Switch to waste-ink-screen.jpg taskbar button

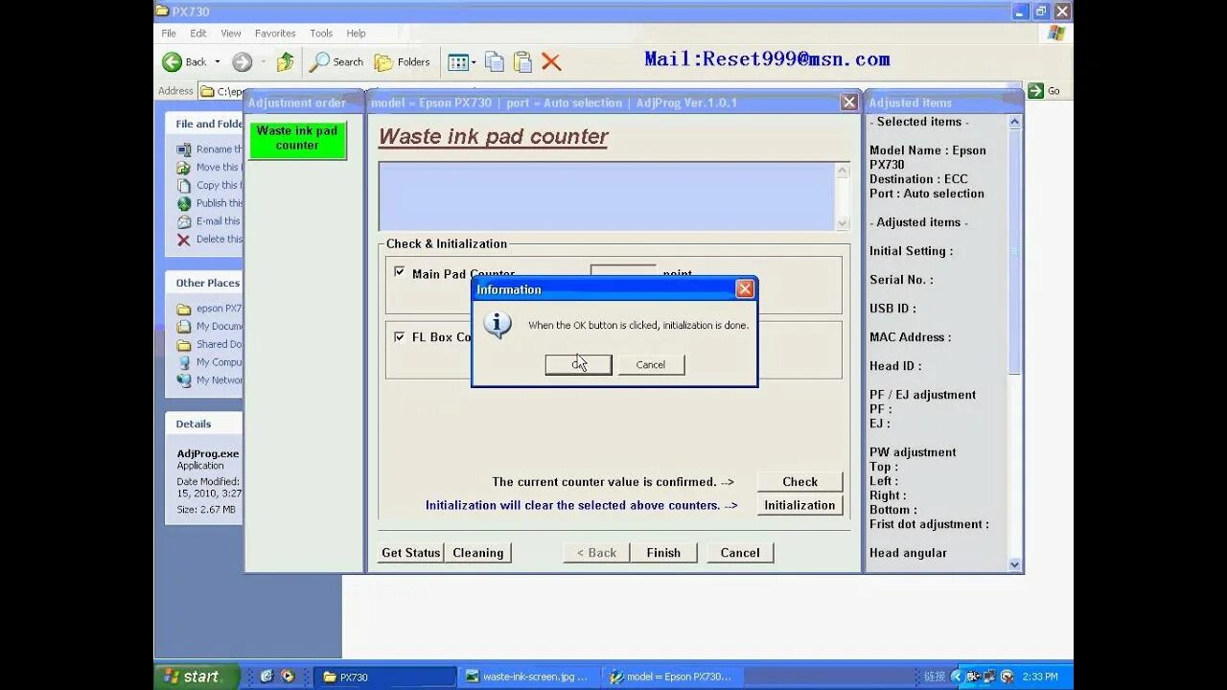[527, 677]
